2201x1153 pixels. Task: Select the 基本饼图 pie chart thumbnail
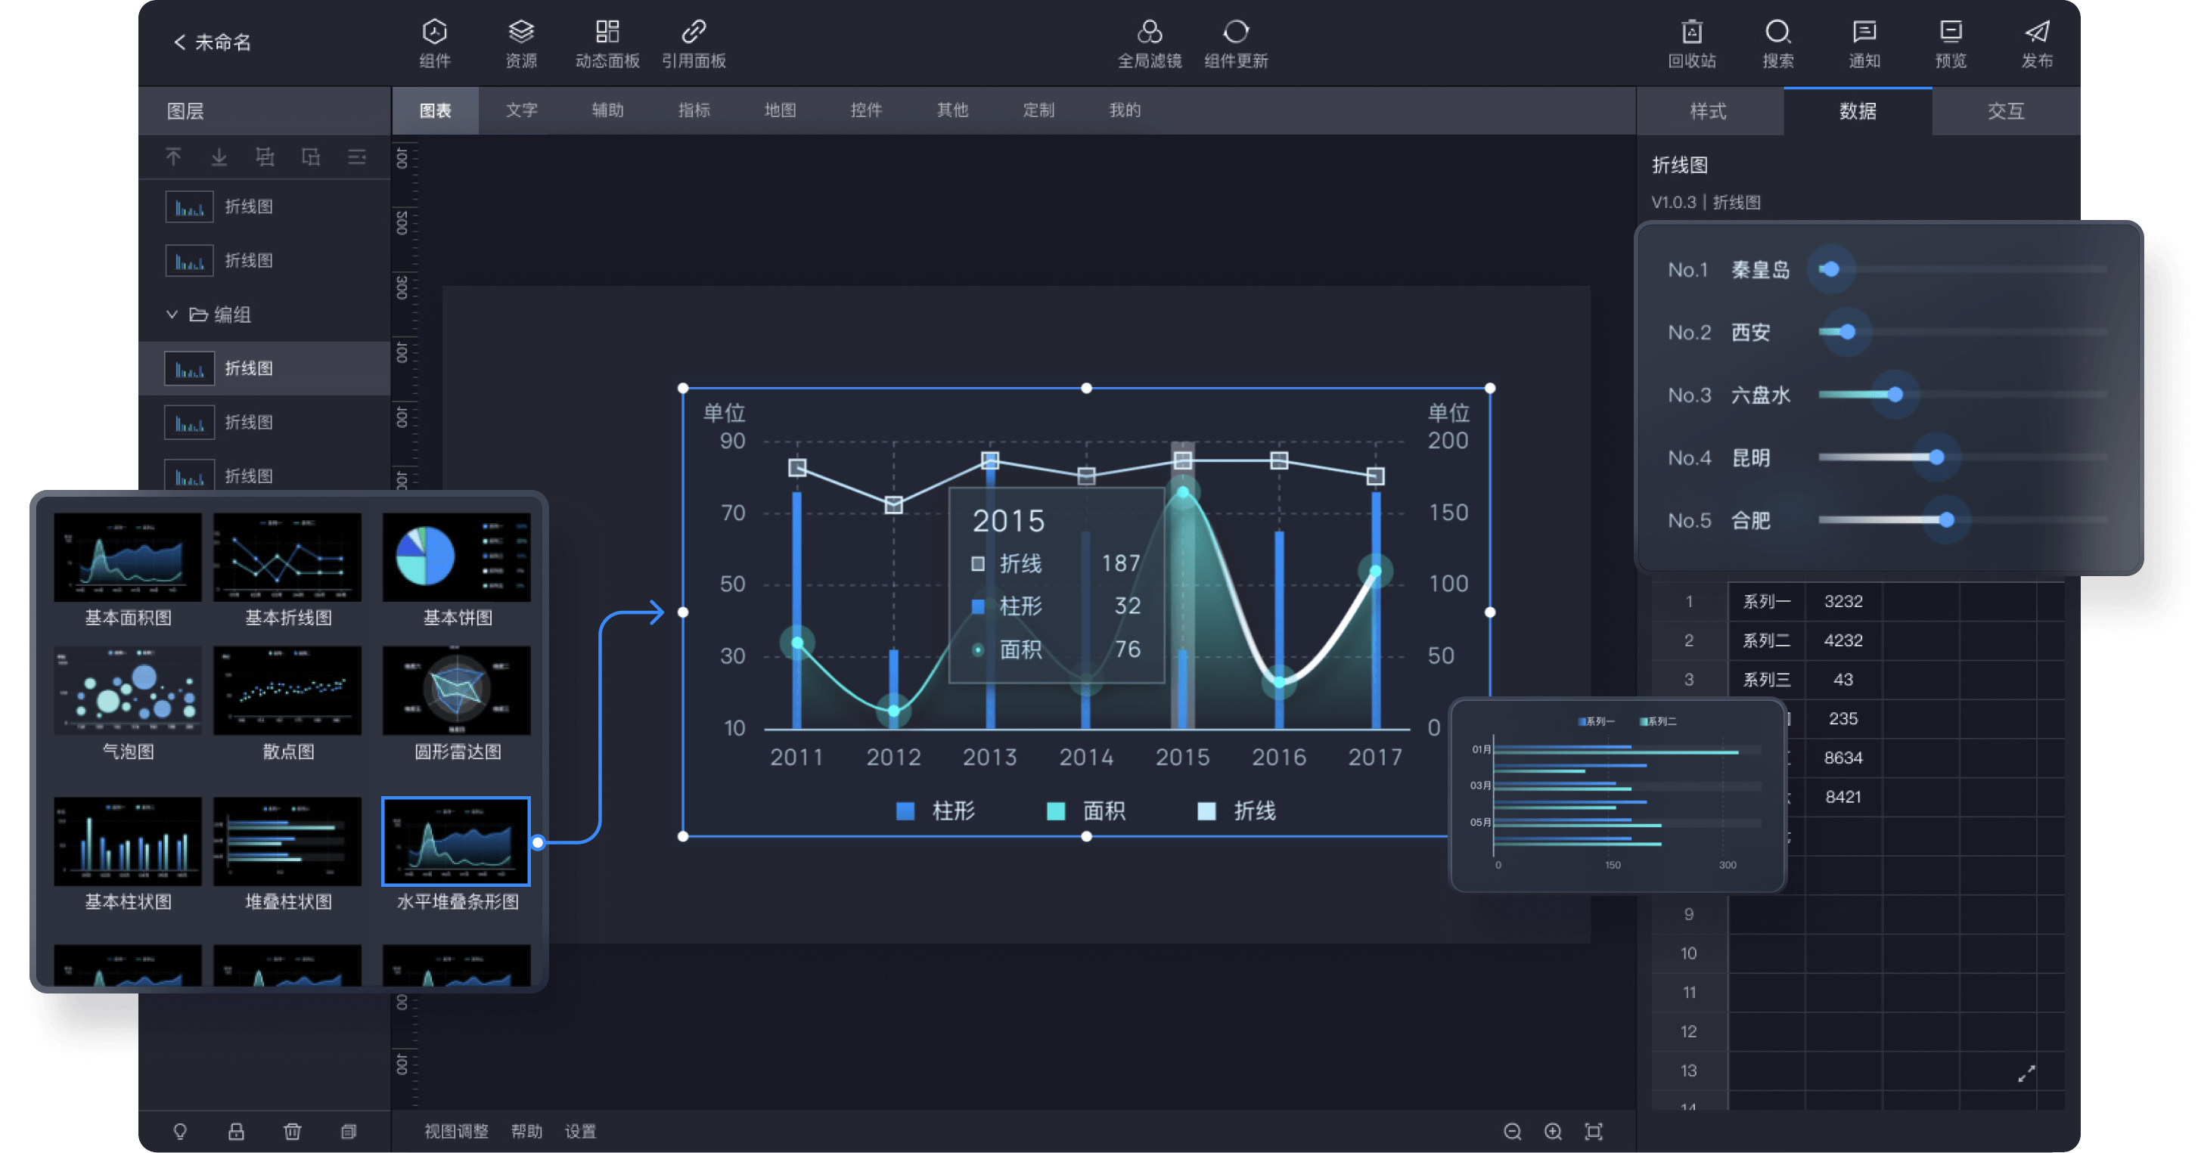point(456,557)
